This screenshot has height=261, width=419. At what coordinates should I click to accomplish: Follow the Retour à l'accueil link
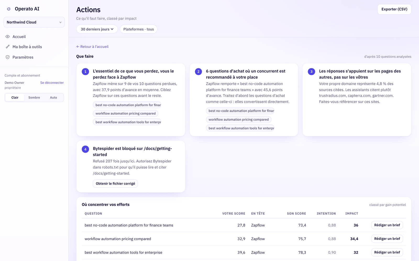(x=92, y=47)
